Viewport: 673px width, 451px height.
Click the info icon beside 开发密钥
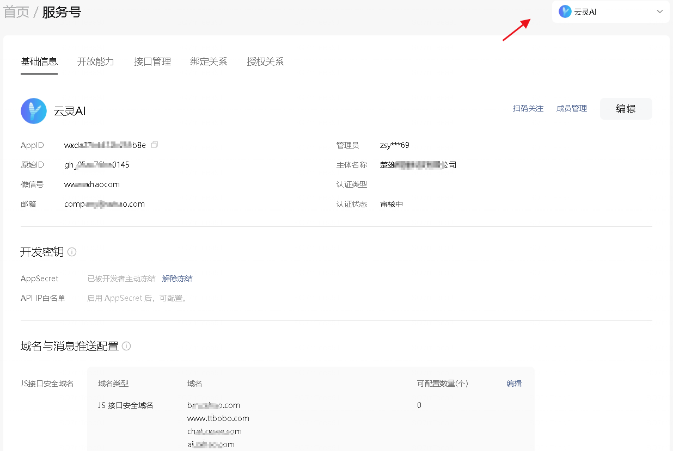point(72,252)
